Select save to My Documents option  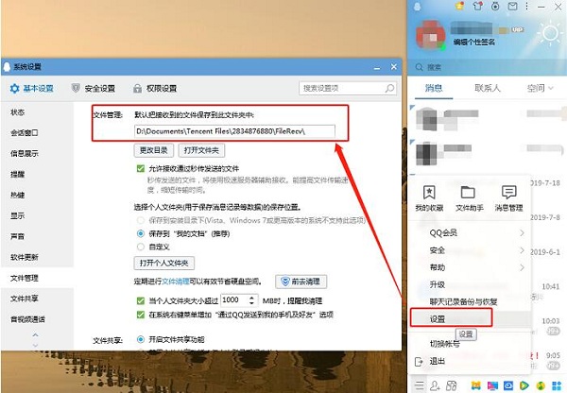140,233
